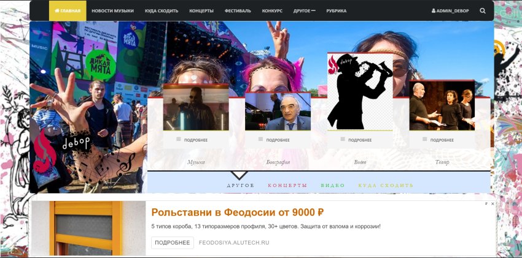Click the search magnifier icon in navbar

[482, 11]
